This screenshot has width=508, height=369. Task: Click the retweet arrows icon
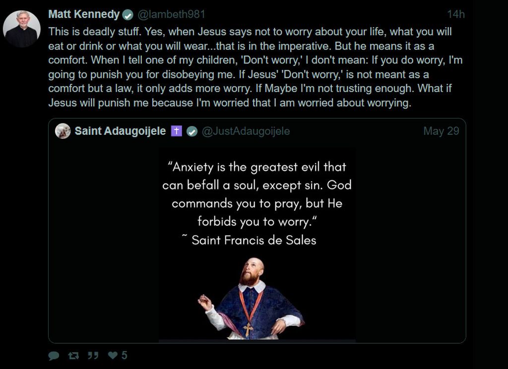click(73, 356)
